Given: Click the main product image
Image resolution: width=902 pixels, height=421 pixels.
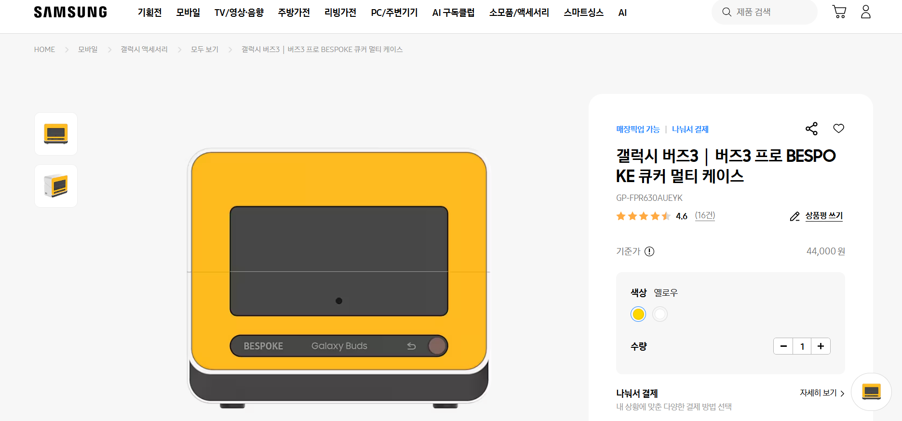Looking at the screenshot, I should click(339, 278).
